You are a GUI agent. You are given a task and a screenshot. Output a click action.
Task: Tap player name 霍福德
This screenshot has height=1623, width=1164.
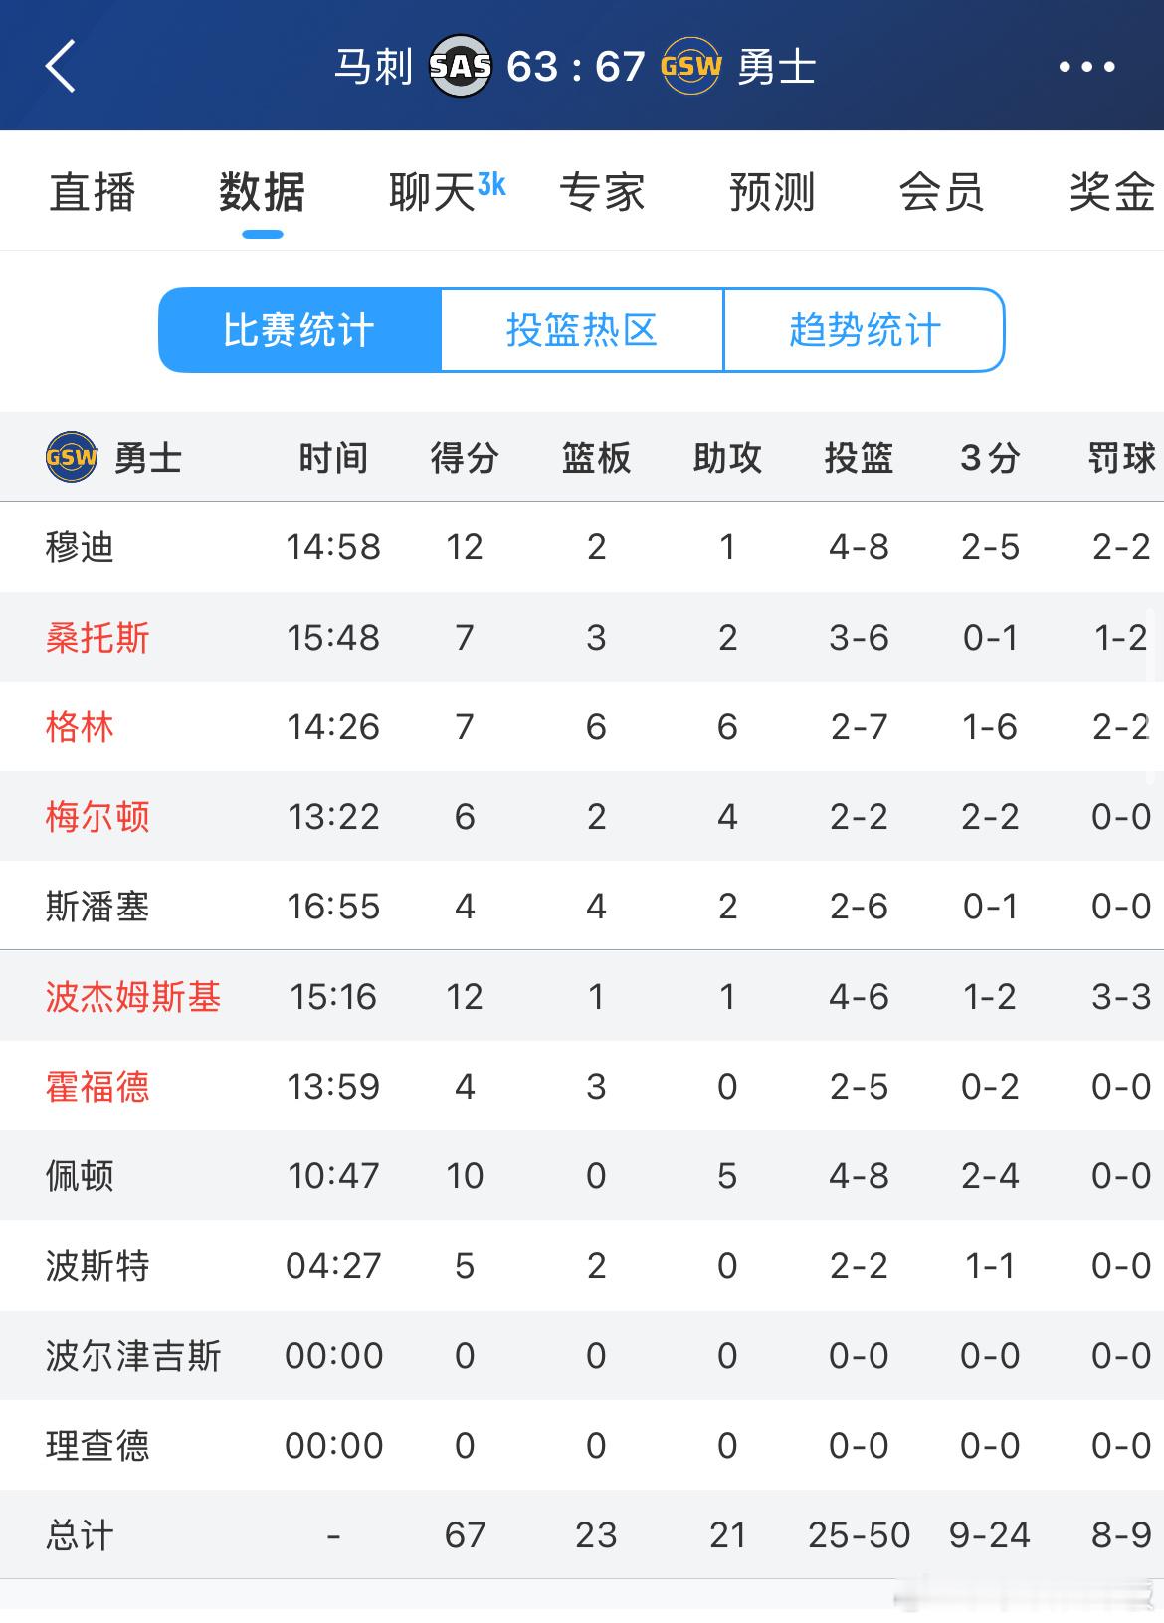coord(97,1086)
